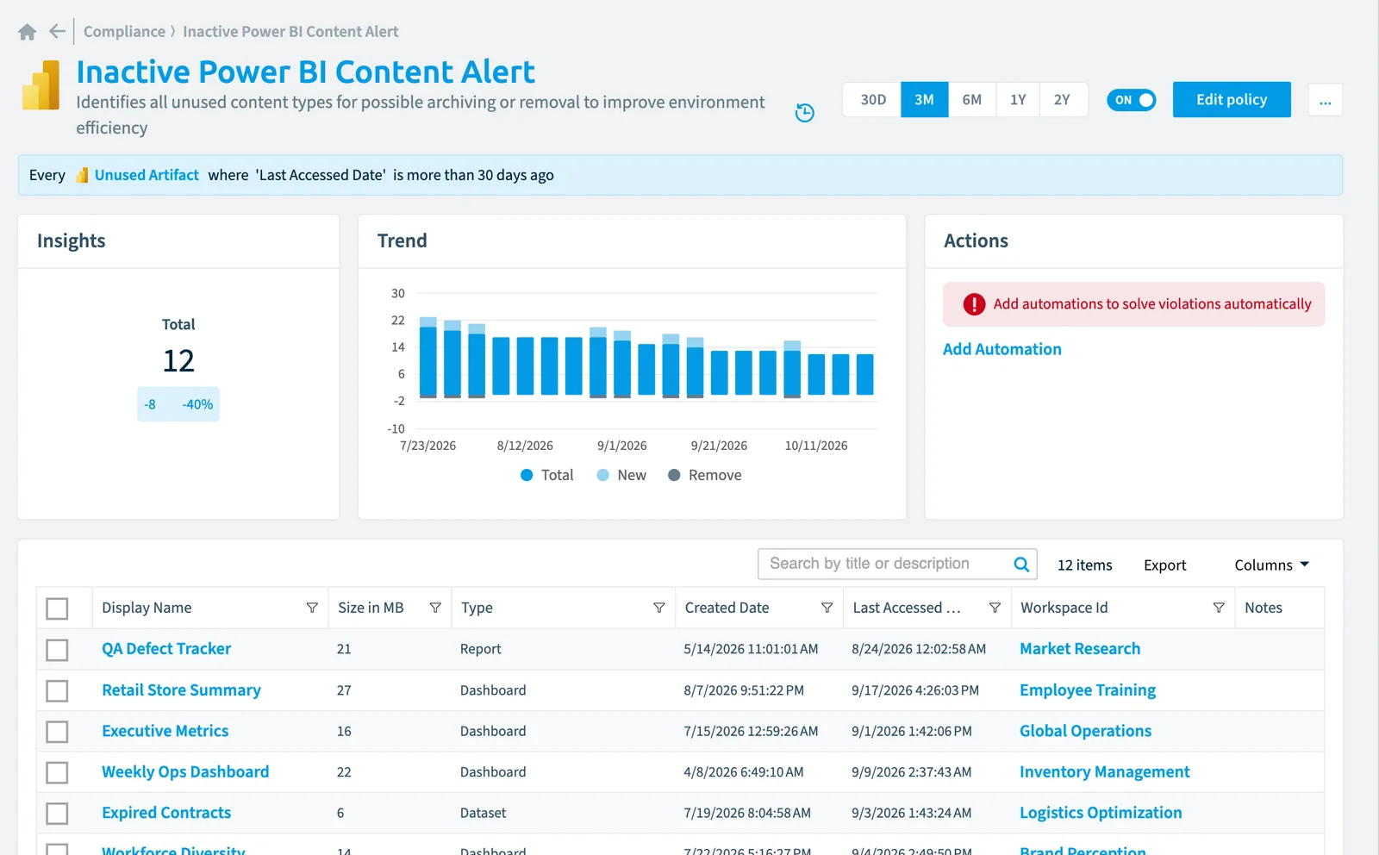Open the Expired Contracts dataset
Image resolution: width=1379 pixels, height=855 pixels.
[166, 813]
